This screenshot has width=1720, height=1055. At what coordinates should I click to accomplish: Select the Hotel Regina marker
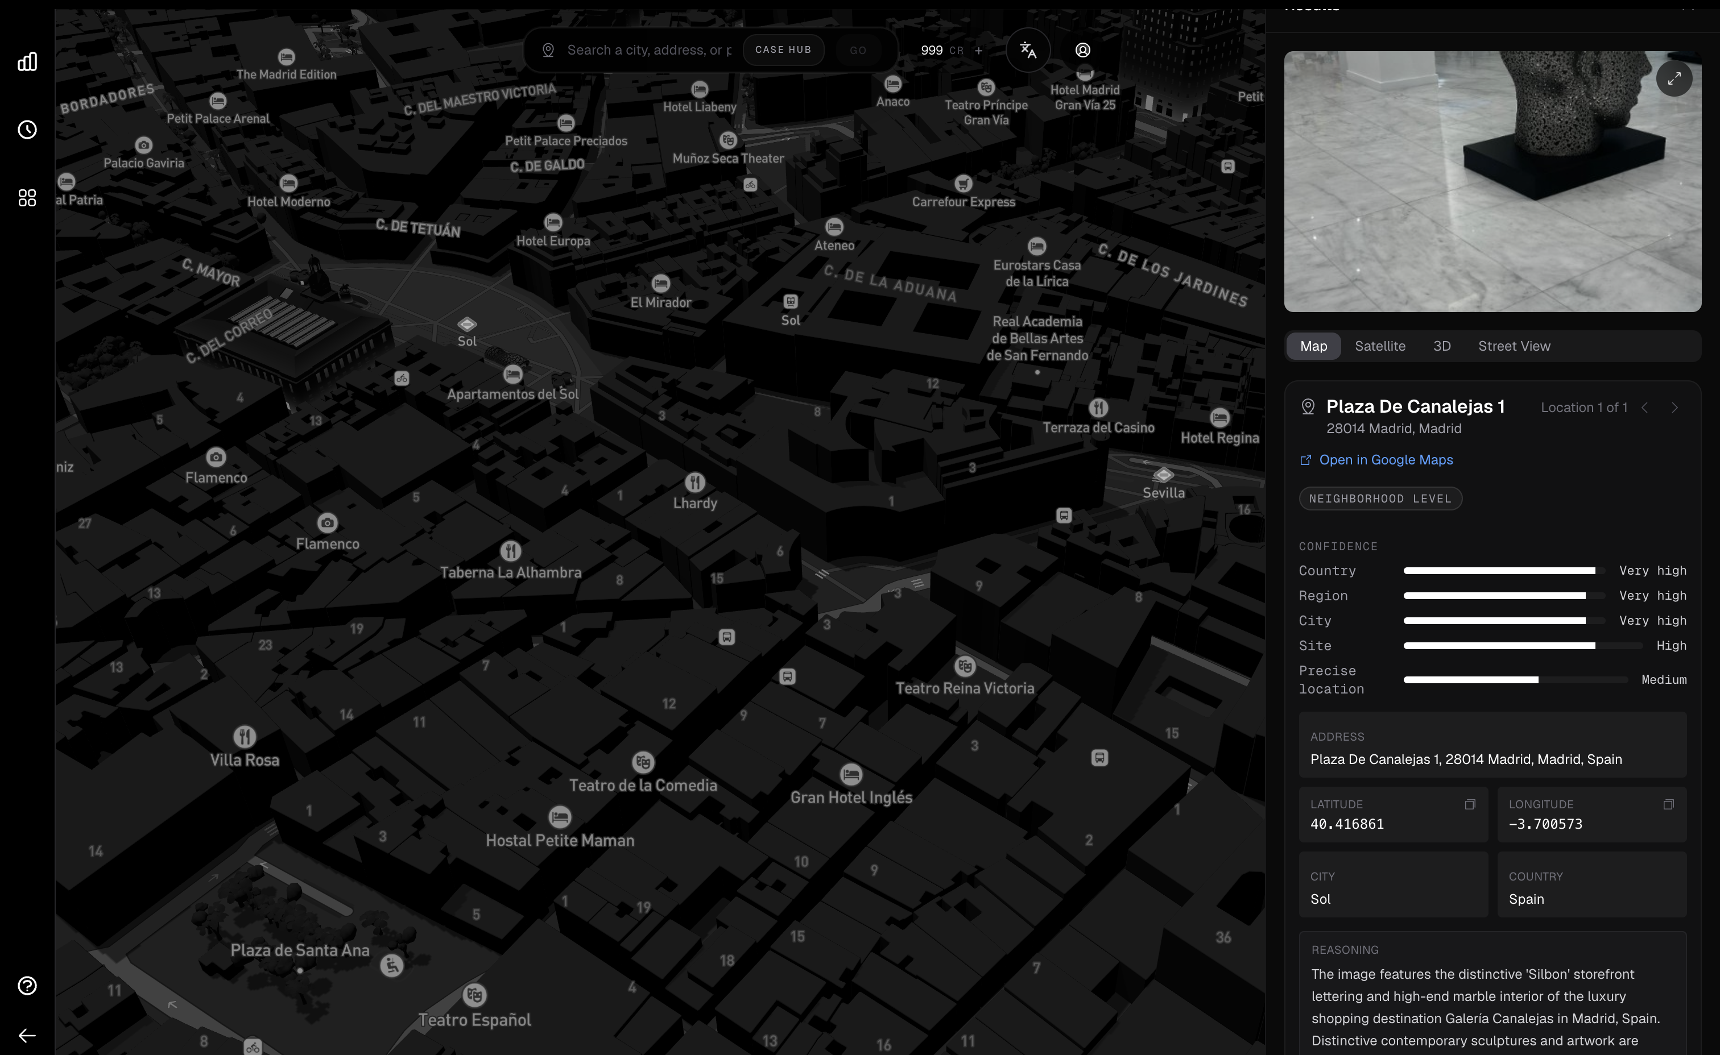[x=1219, y=418]
